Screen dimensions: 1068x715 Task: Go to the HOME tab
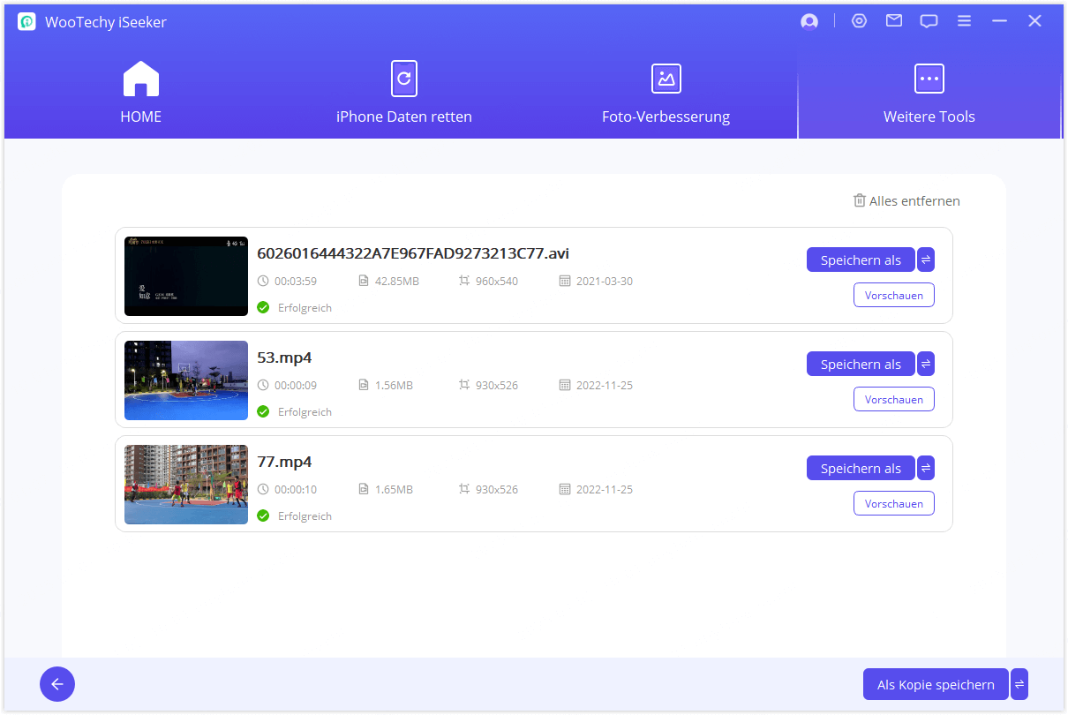pos(141,94)
